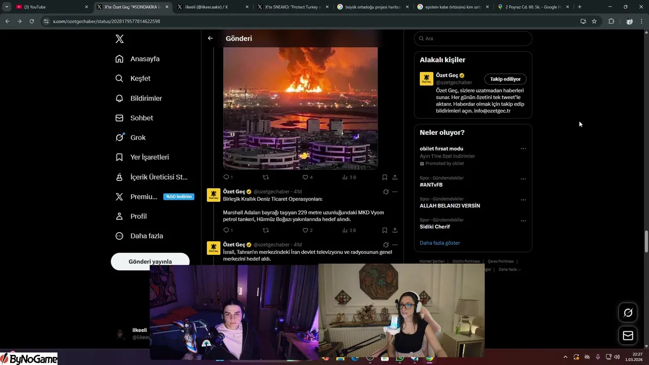The width and height of the screenshot is (649, 365).
Task: Reply to MKD Vyom tanker post
Action: 228,230
